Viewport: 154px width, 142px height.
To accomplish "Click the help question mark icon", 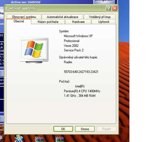I will (109, 8).
